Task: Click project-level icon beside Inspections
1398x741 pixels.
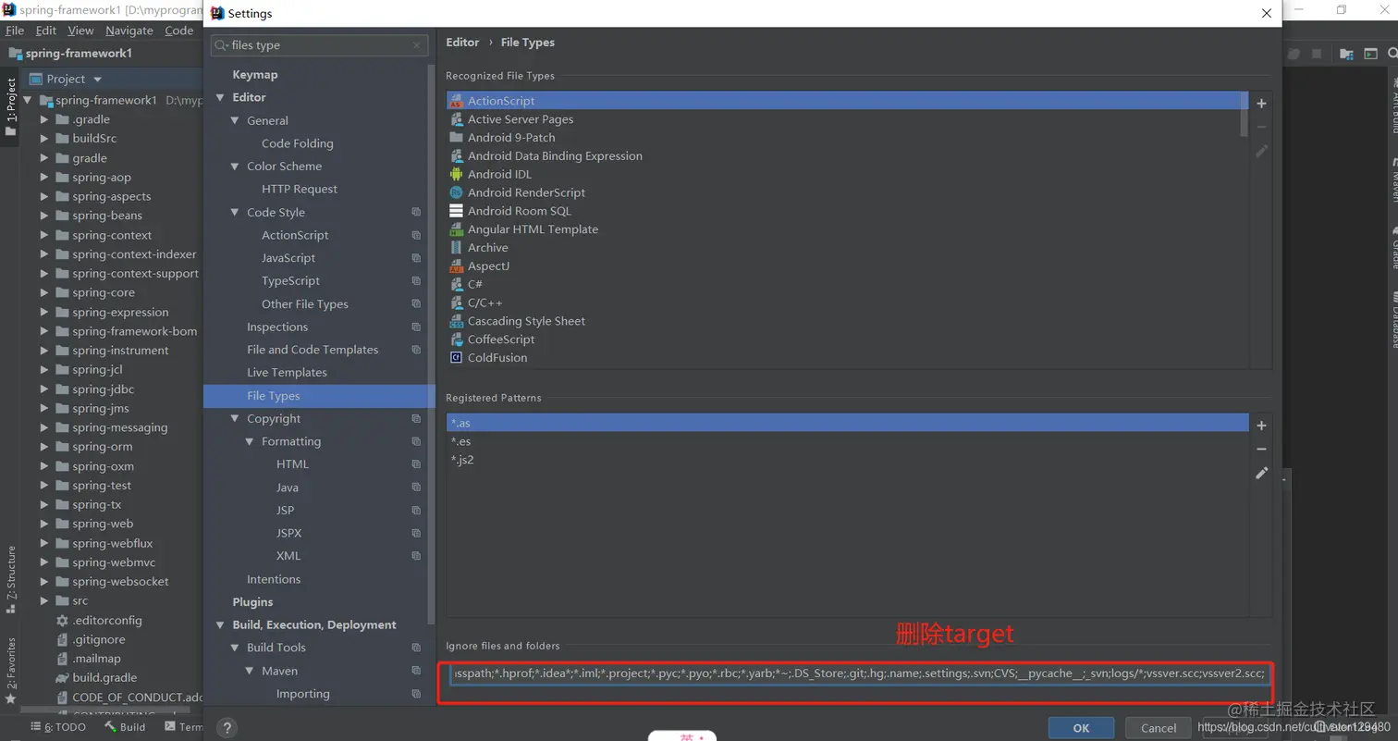Action: point(416,327)
